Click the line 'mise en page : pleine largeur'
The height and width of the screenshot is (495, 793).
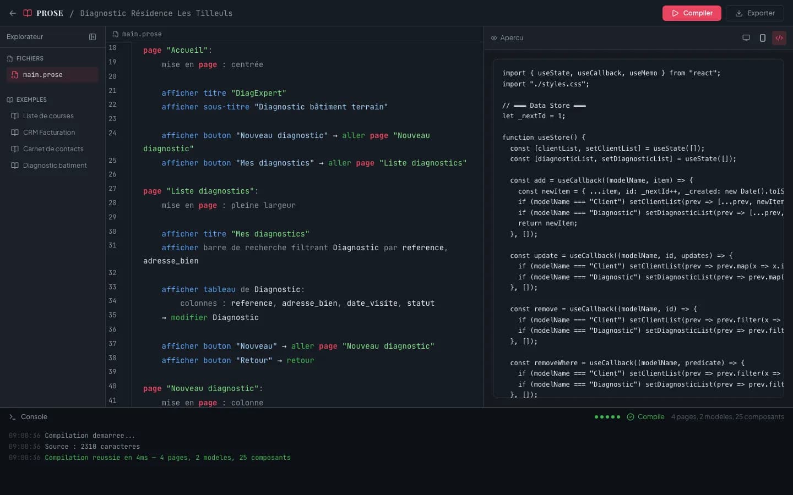tap(229, 206)
